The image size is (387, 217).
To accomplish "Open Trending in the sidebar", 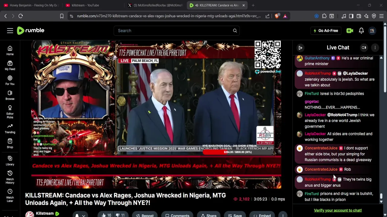I will pyautogui.click(x=10, y=129).
